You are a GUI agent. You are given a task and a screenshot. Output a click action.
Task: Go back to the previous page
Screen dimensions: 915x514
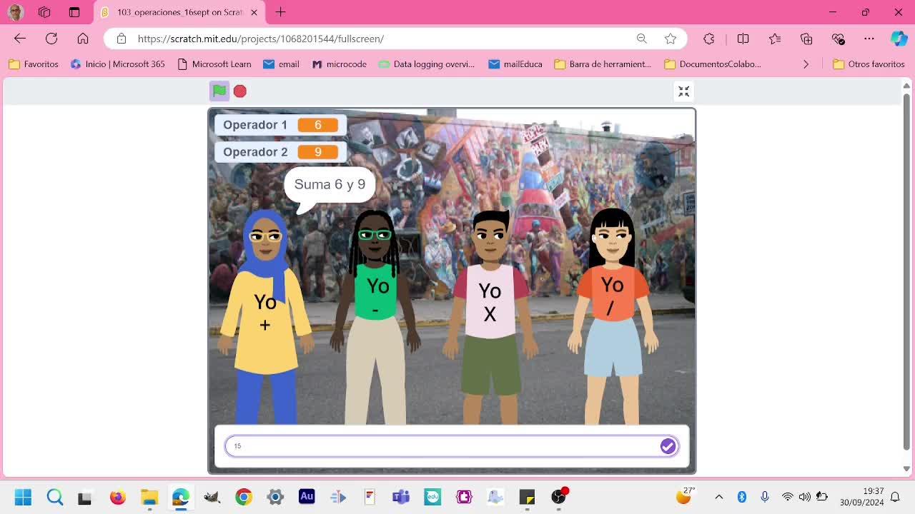(20, 39)
